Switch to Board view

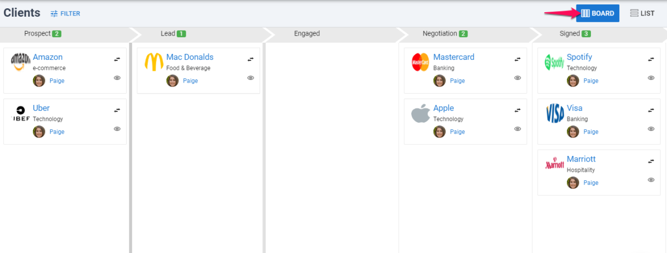(x=598, y=13)
